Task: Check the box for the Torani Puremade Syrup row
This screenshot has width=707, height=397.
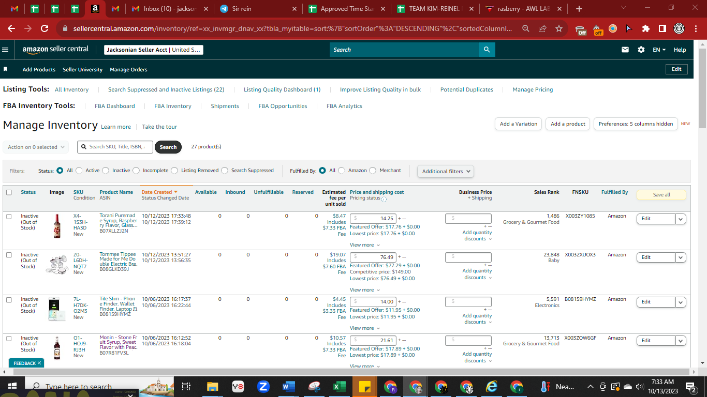Action: tap(9, 216)
